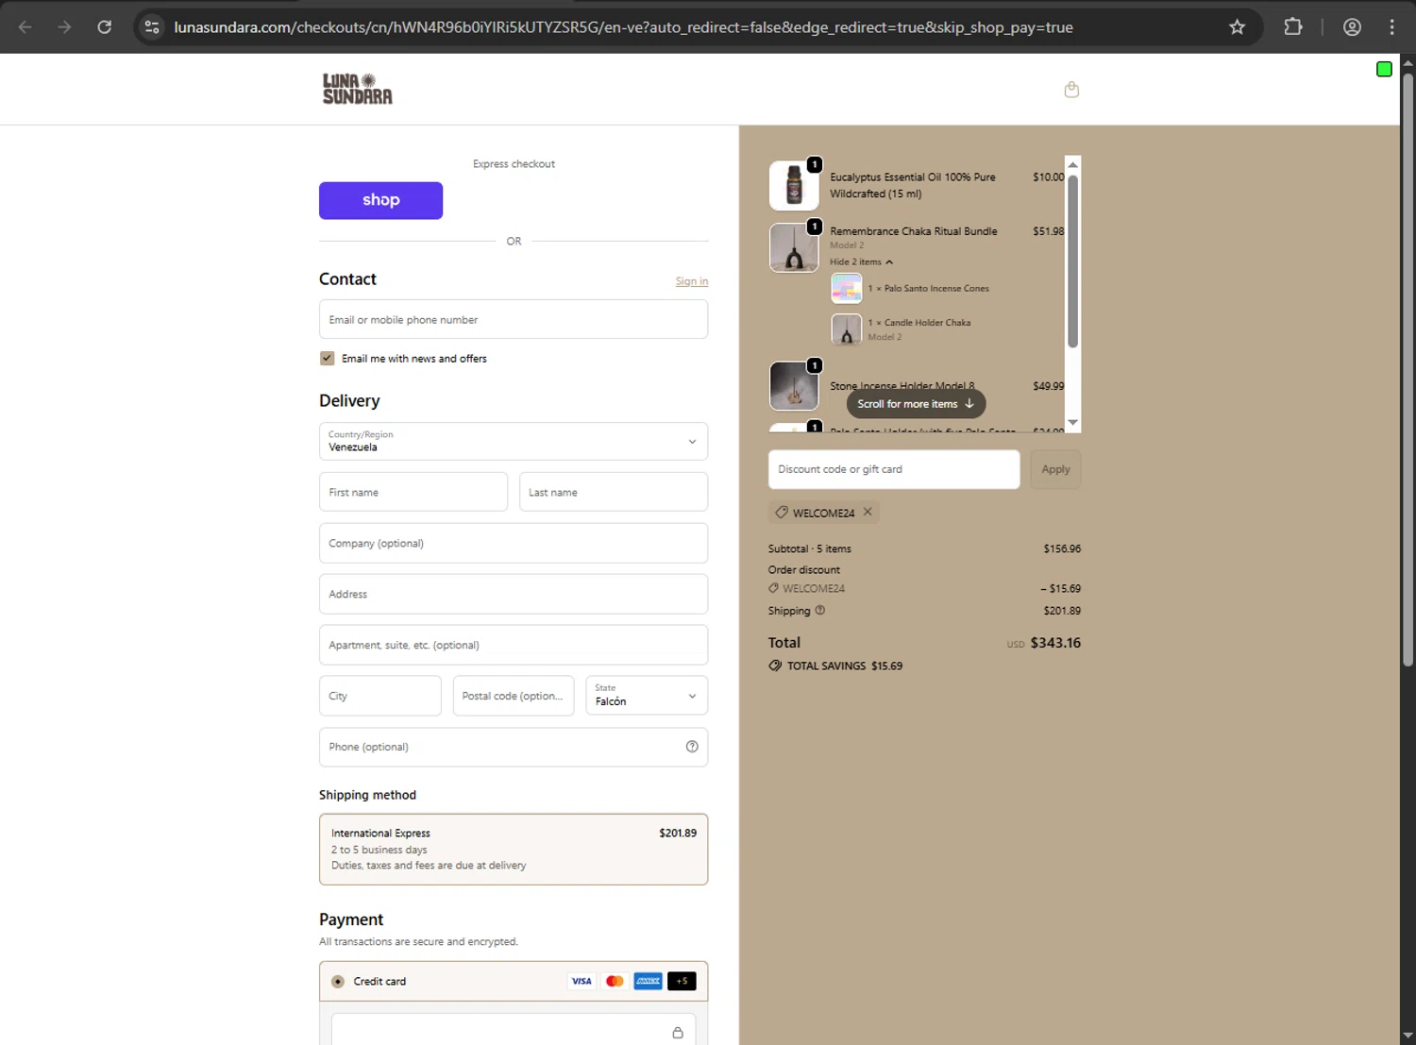Screen dimensions: 1416x1045
Task: Click the Eucalyptus Essential Oil thumbnail
Action: point(794,185)
